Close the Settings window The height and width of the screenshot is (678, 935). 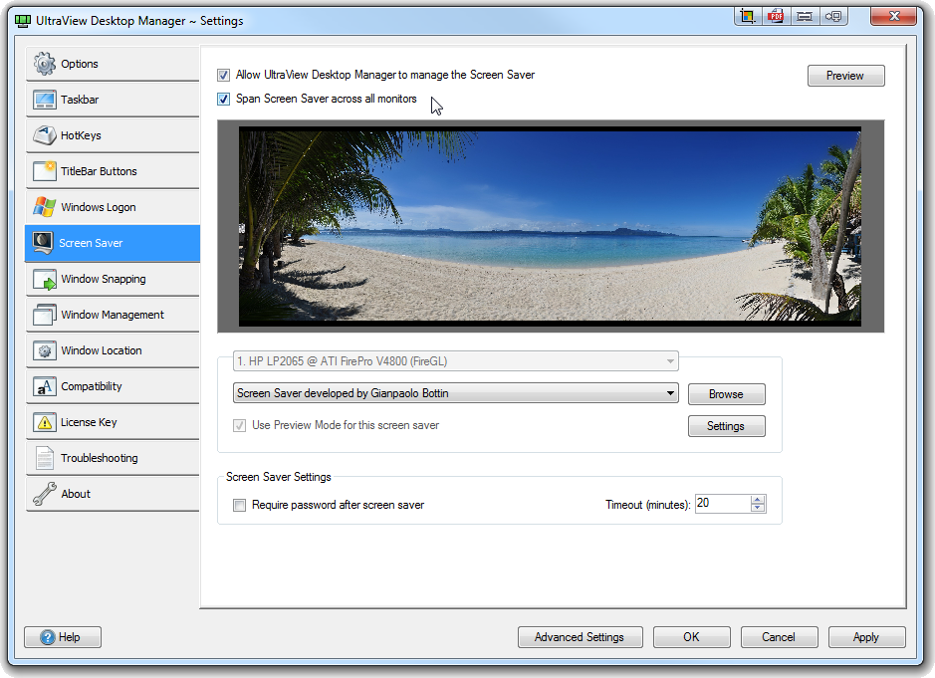892,16
